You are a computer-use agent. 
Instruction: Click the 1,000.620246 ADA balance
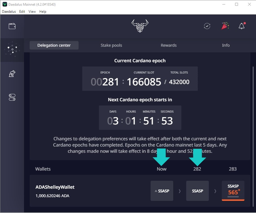pos(52,195)
